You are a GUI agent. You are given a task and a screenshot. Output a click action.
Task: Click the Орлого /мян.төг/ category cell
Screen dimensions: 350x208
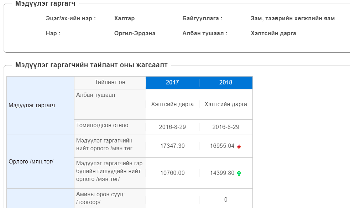point(40,162)
